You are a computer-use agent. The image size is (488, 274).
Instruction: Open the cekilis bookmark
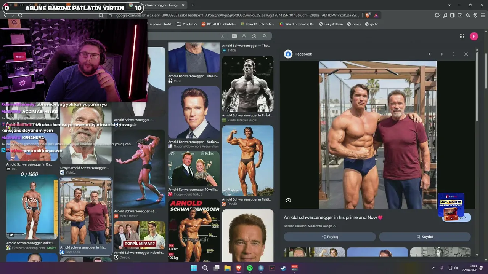click(353, 24)
